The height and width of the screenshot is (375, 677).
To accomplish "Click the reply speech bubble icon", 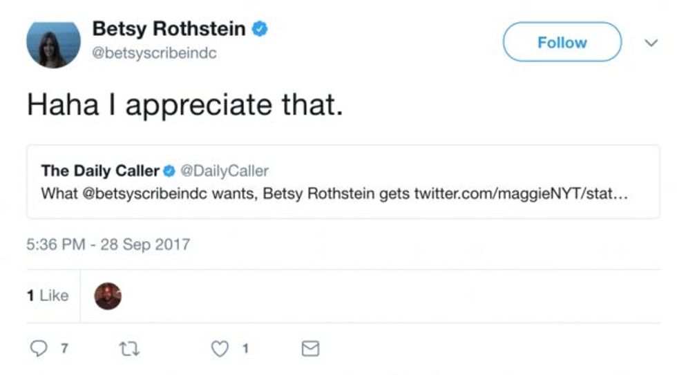I will (x=39, y=349).
